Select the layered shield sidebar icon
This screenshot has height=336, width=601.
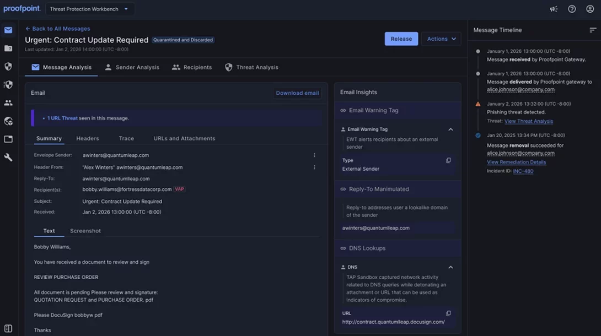(x=8, y=85)
